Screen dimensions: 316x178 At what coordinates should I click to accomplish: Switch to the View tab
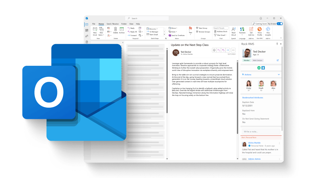(x=131, y=24)
